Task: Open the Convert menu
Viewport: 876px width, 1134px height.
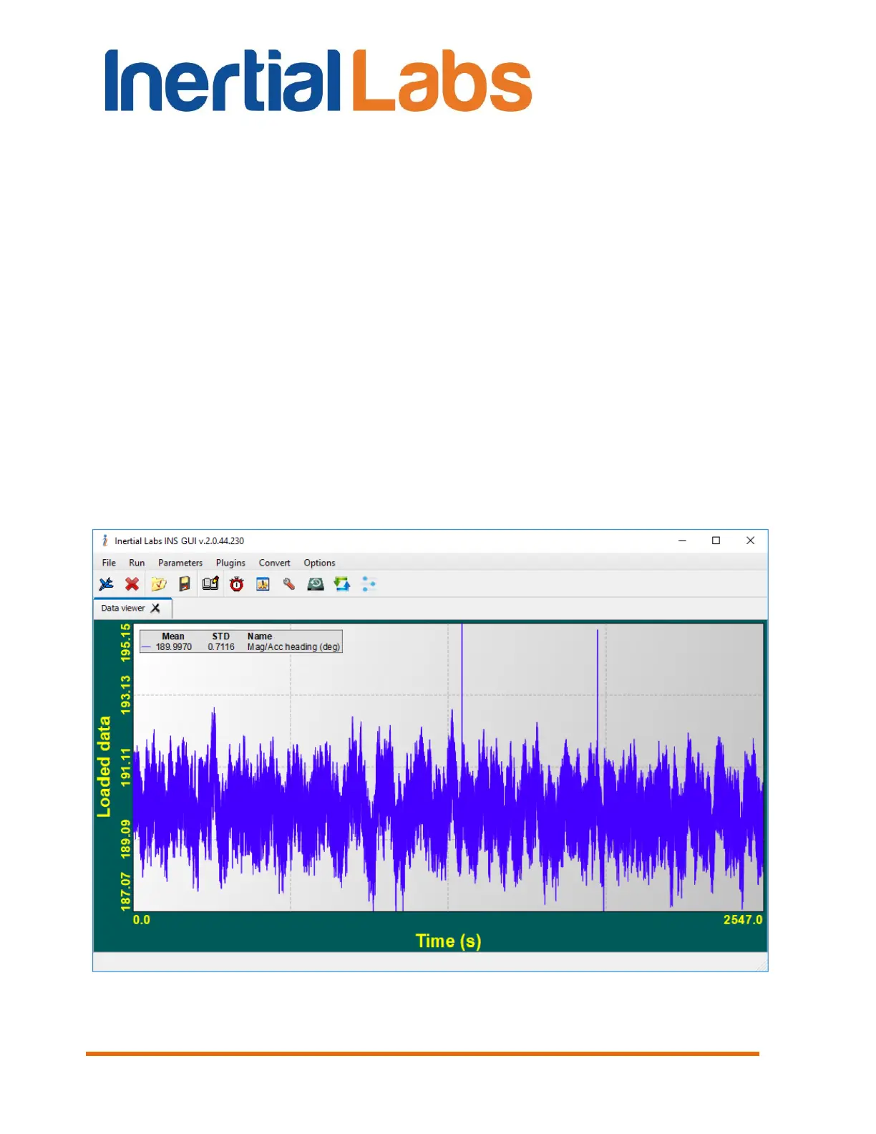Action: (275, 563)
